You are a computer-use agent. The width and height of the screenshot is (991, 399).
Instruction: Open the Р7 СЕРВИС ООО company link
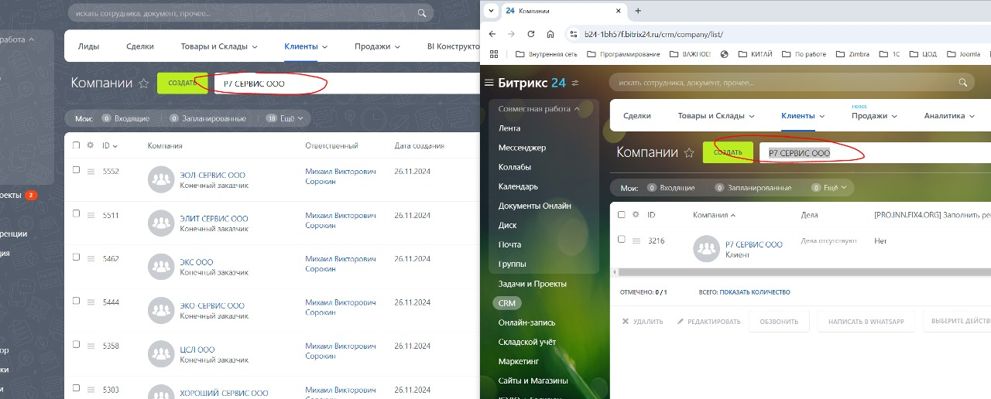[x=753, y=244]
